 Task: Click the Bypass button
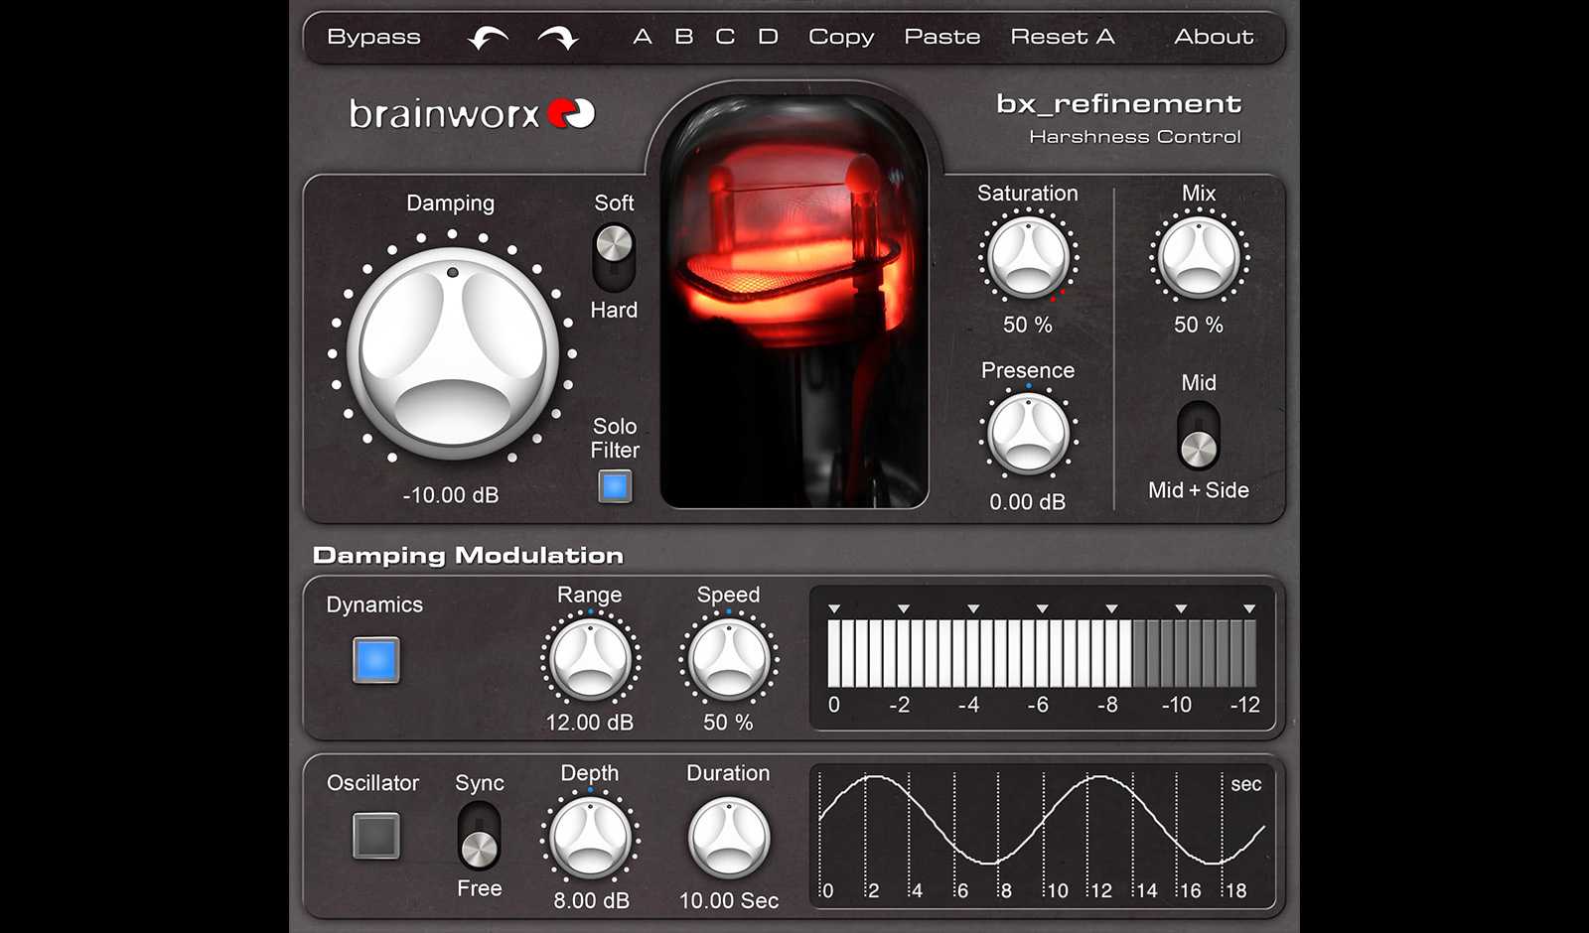click(x=373, y=36)
